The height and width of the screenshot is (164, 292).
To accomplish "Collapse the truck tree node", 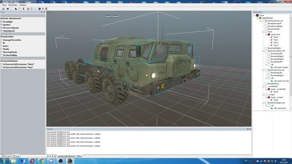I will tap(263, 32).
